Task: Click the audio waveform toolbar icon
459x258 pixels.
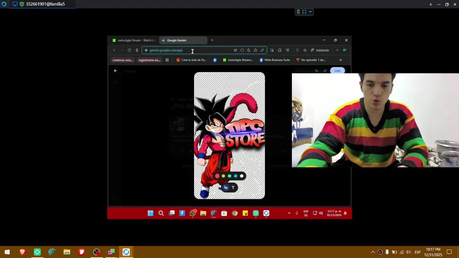Action: click(305, 50)
